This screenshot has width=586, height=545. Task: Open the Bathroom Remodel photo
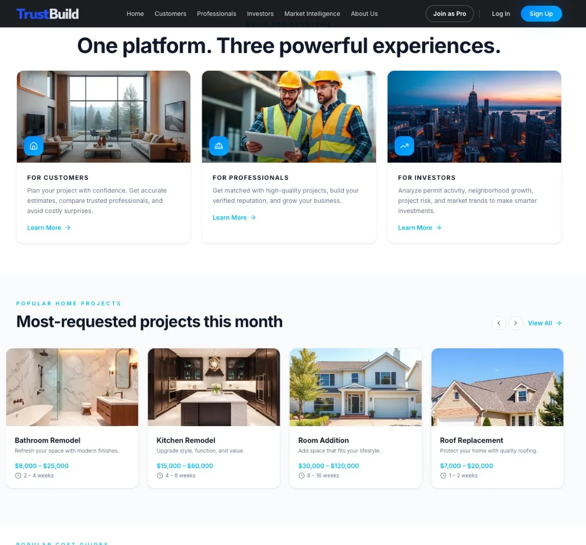click(x=72, y=387)
